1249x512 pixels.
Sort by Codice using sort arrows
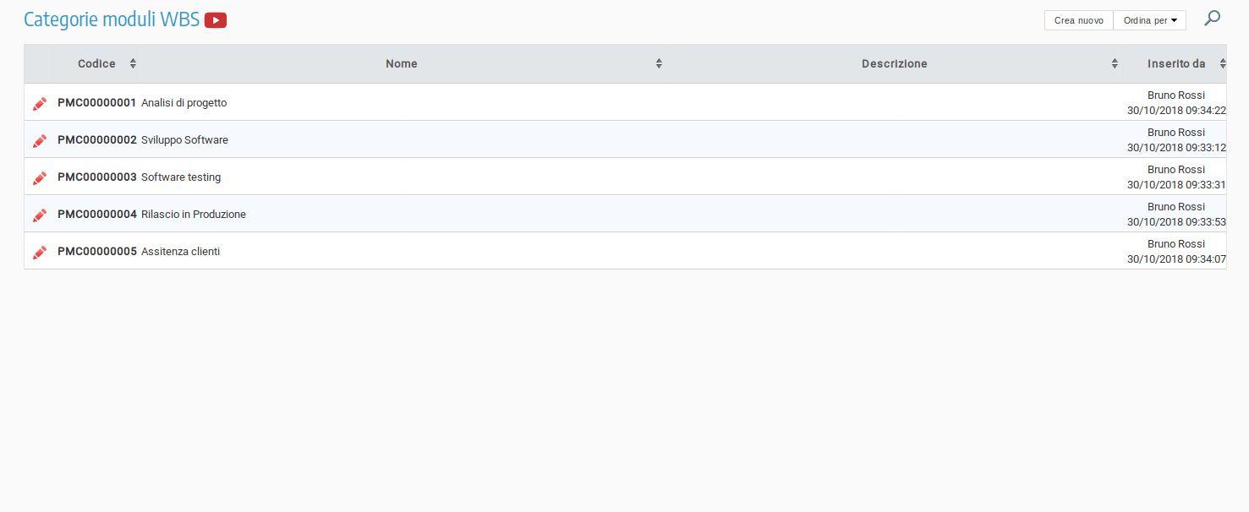[133, 64]
